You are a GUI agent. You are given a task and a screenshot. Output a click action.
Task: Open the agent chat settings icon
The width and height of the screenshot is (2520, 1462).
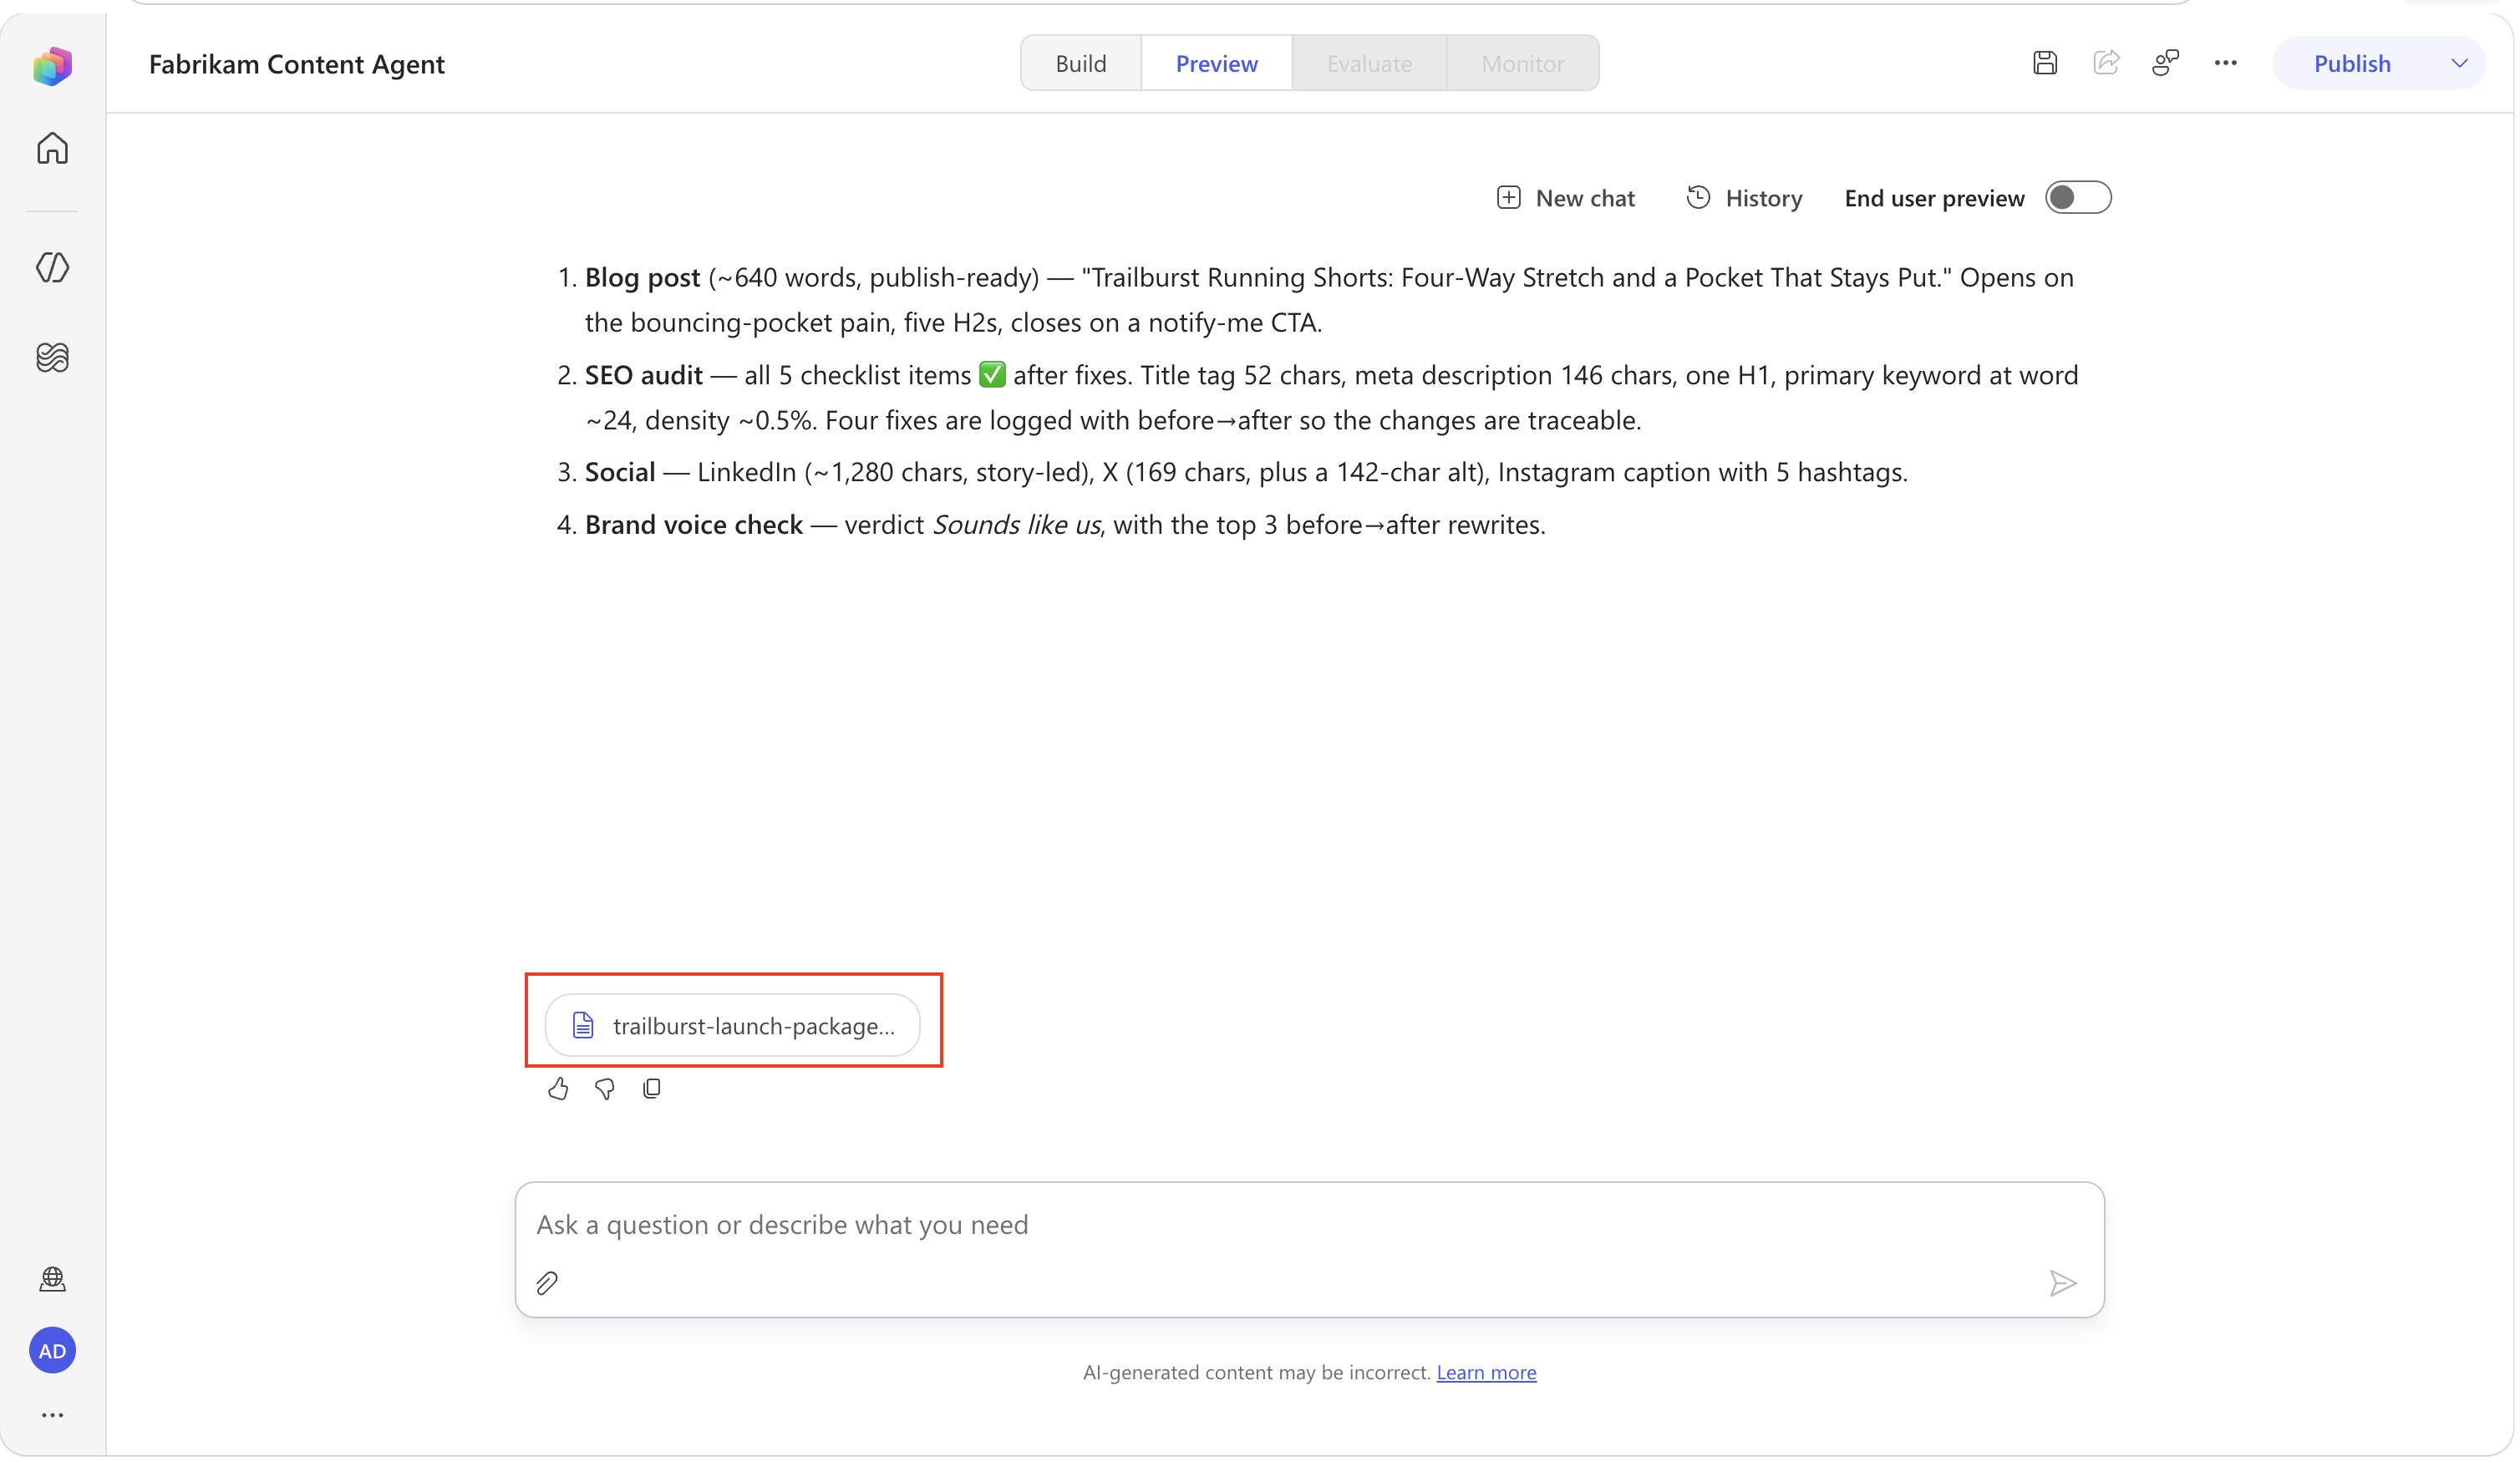2166,63
